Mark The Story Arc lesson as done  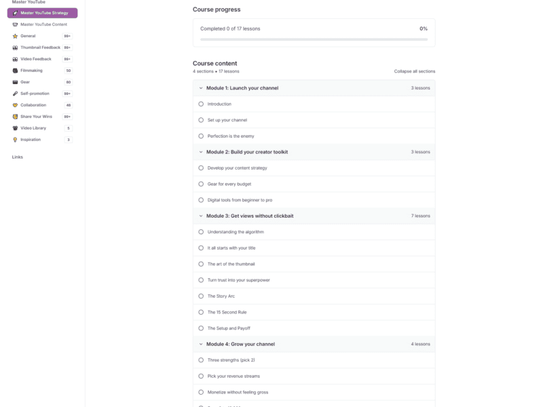(x=200, y=296)
